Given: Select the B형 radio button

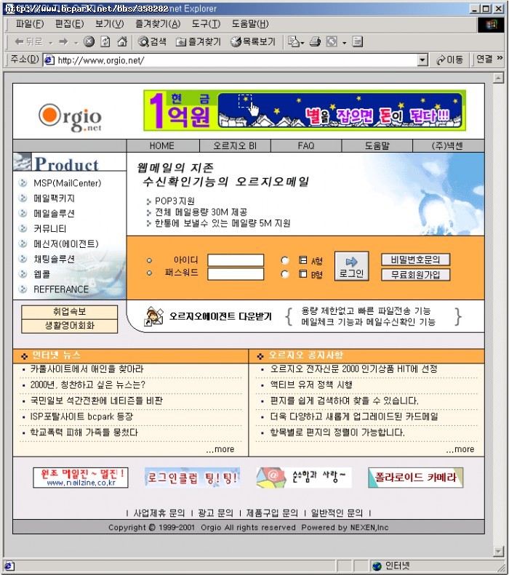Looking at the screenshot, I should [x=284, y=274].
